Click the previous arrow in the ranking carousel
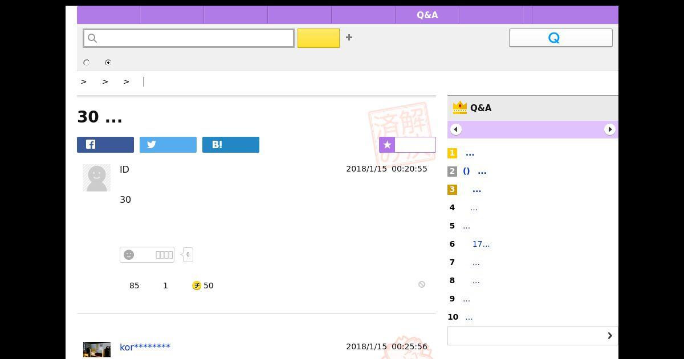The height and width of the screenshot is (359, 684). click(x=455, y=129)
